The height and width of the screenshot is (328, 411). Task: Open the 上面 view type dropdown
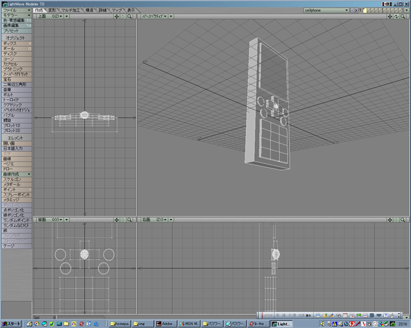point(50,16)
